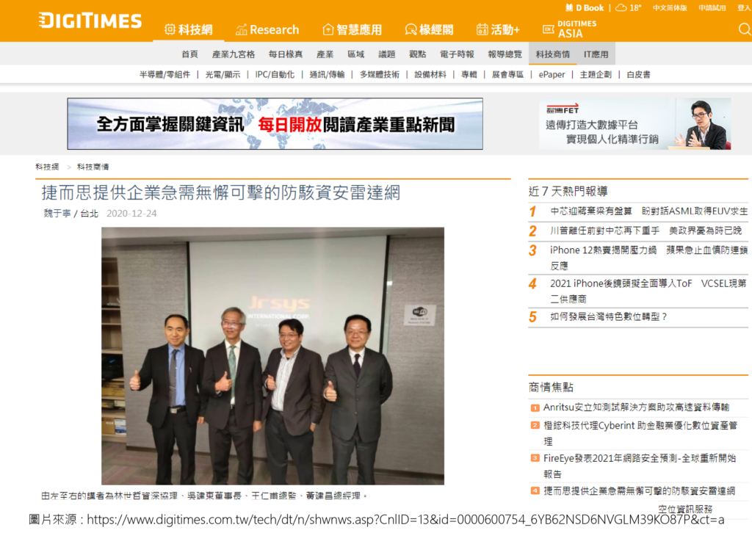Open the weather cloud 18° icon
The width and height of the screenshot is (752, 533).
tap(629, 7)
